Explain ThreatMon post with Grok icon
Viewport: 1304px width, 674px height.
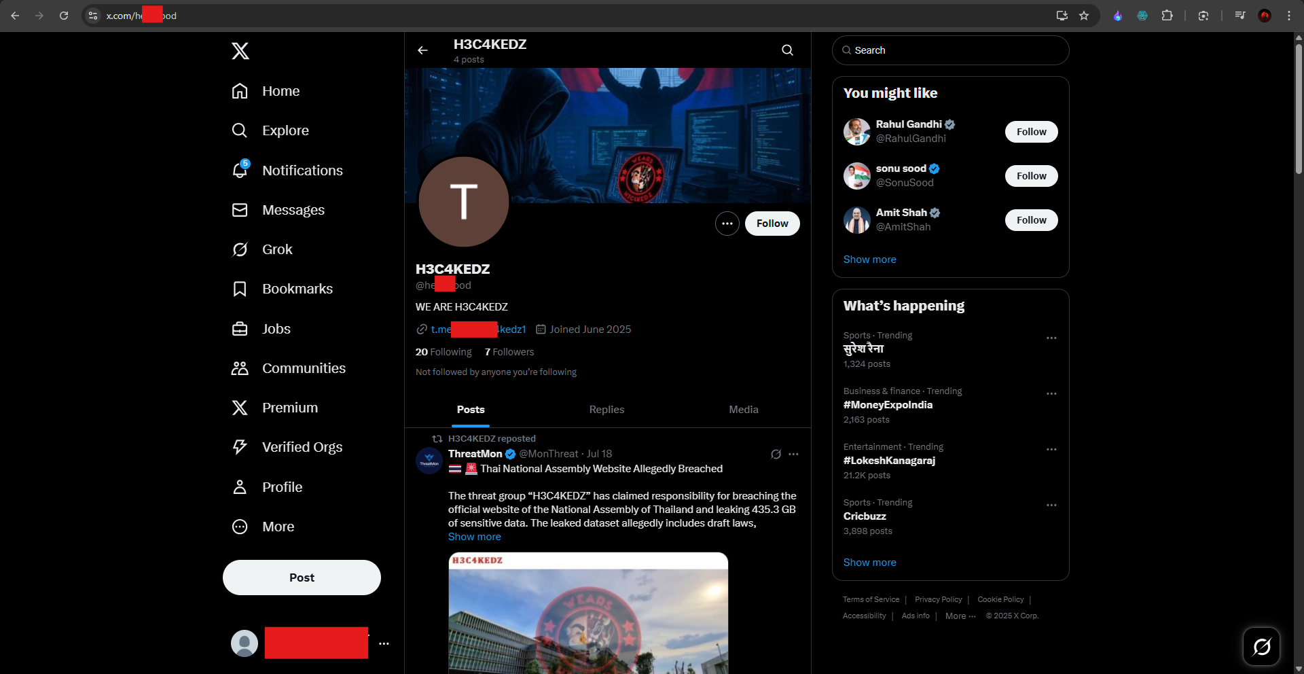[776, 454]
